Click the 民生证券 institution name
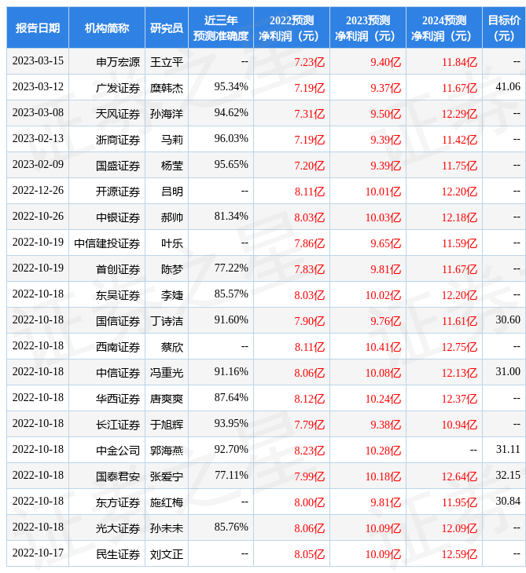Viewport: 526px width, 573px height. 118,554
